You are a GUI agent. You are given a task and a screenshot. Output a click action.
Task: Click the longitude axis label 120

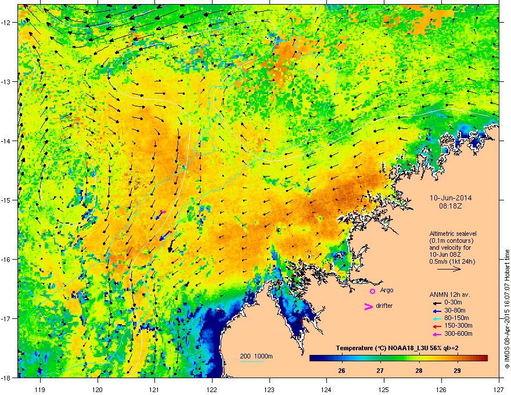[98, 389]
